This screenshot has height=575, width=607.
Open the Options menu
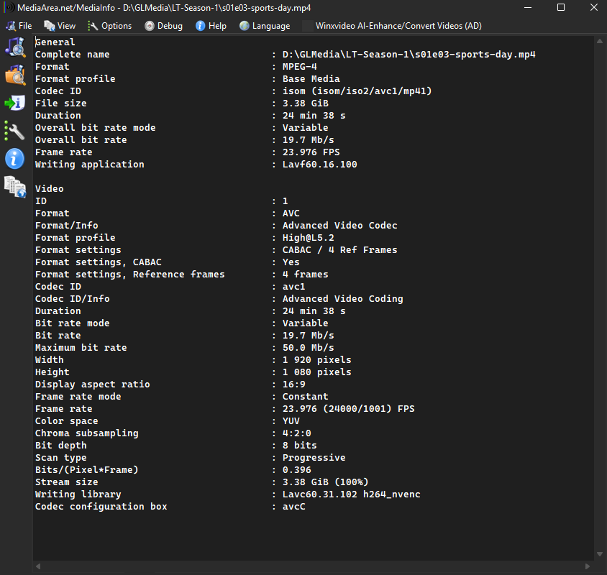pos(110,26)
